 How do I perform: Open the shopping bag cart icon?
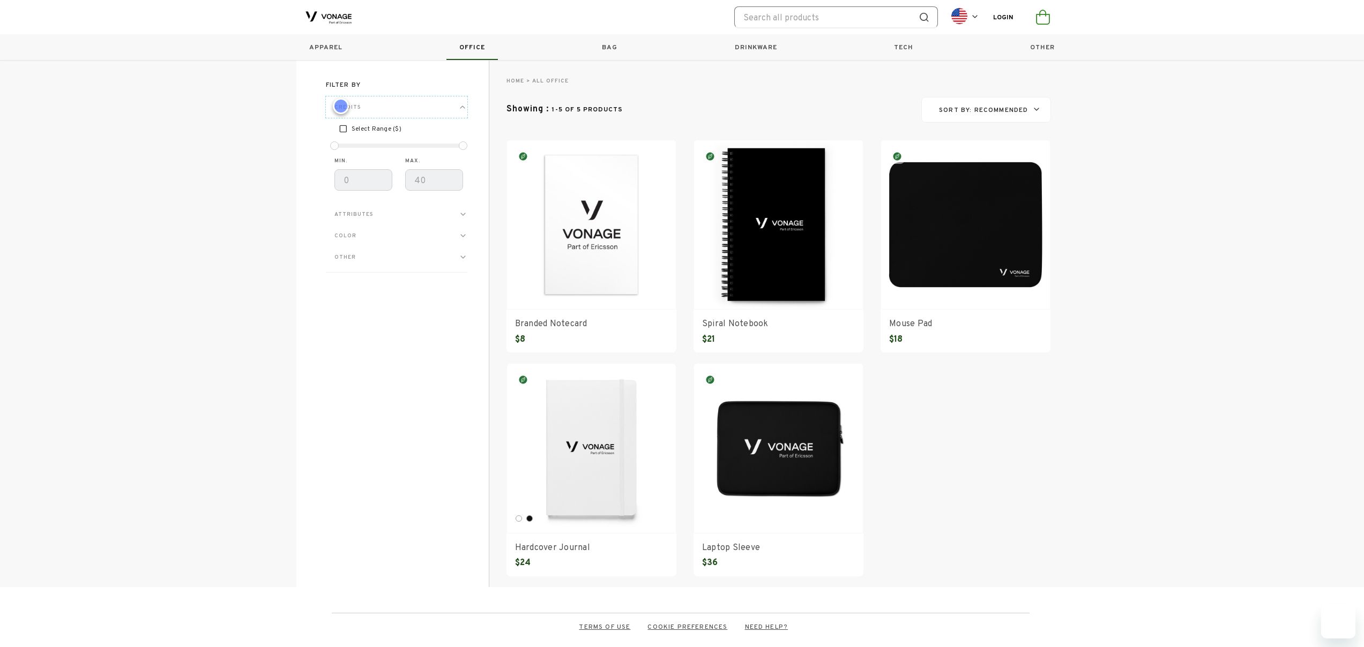(1043, 17)
